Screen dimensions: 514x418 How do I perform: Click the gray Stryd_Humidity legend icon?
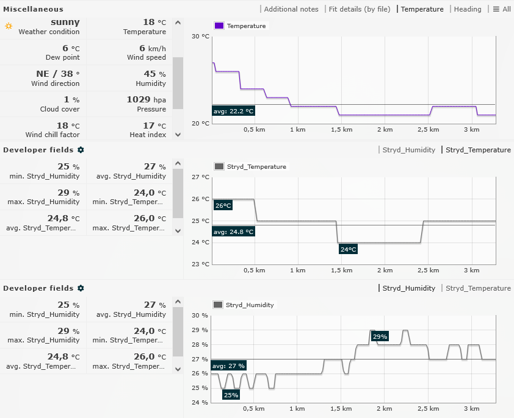click(x=218, y=305)
